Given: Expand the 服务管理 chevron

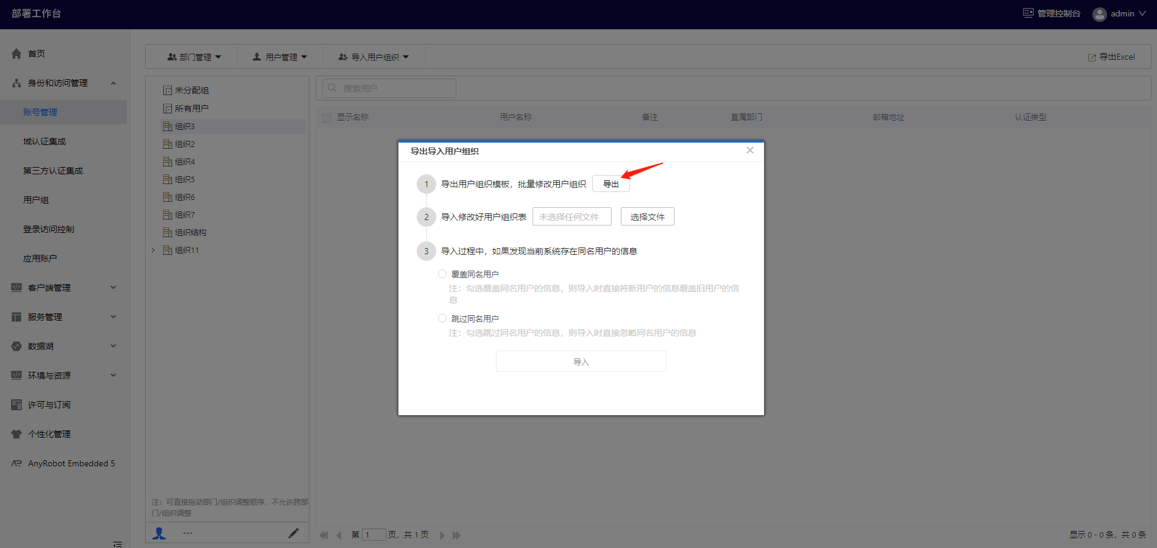Looking at the screenshot, I should pyautogui.click(x=113, y=316).
